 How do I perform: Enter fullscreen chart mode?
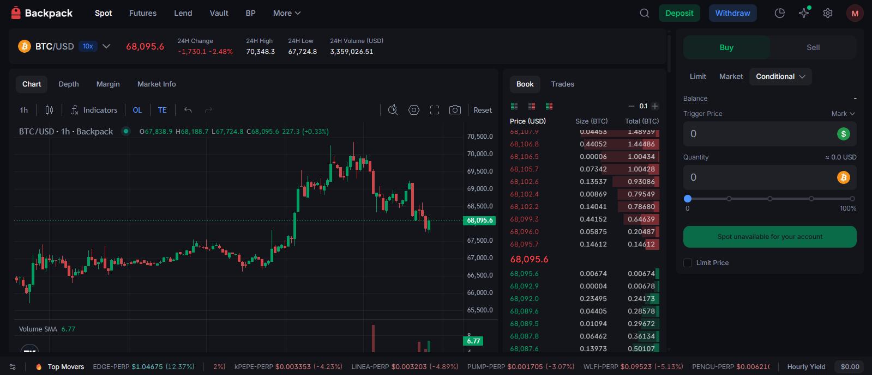click(x=434, y=110)
